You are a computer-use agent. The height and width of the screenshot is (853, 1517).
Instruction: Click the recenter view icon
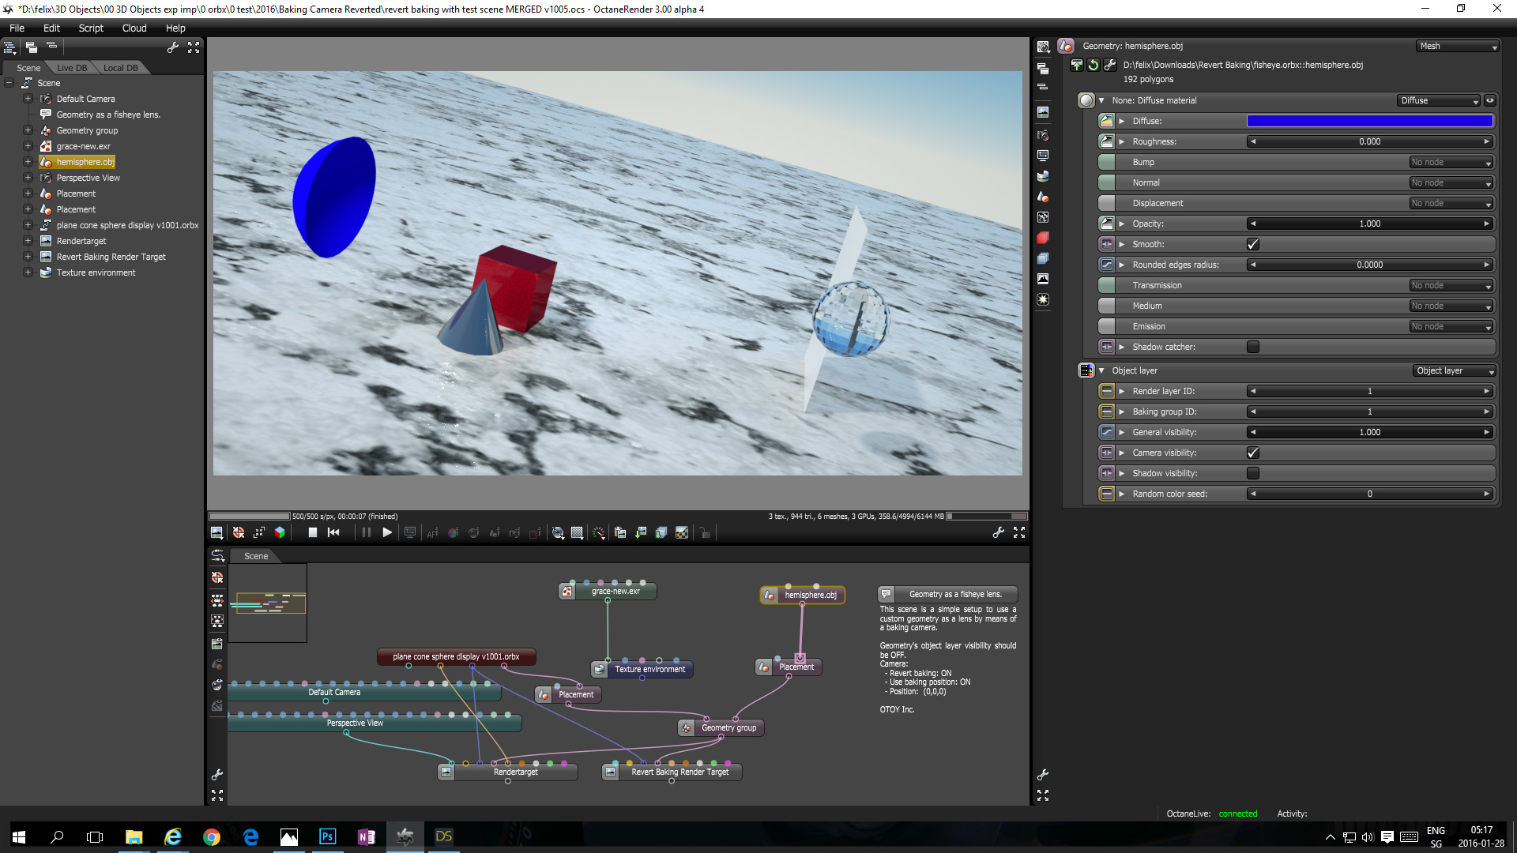coord(238,533)
